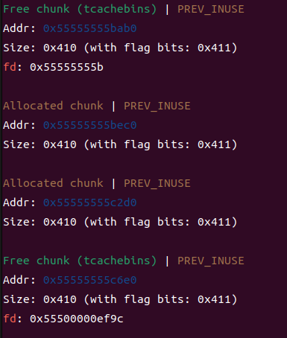Click the address 0x55555555c6e0
The image size is (287, 338).
click(89, 280)
